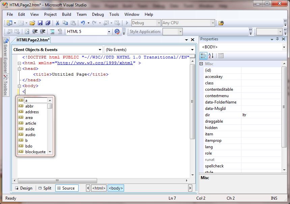Screen dimensions: 290x204
Task: Collapse the html element outline node
Action: point(19,63)
